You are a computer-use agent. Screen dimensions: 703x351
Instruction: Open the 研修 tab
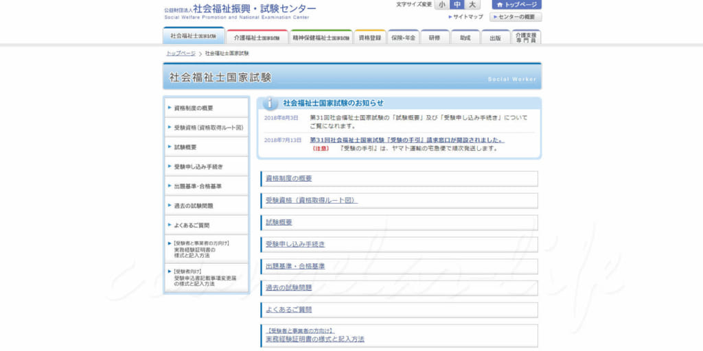[435, 38]
